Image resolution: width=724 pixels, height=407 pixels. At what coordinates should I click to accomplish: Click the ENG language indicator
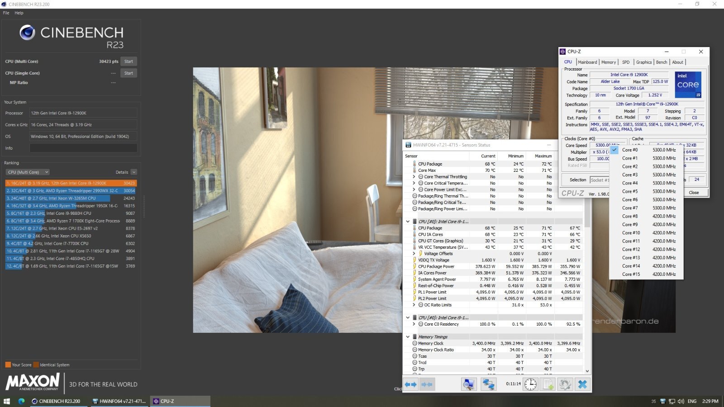[692, 401]
